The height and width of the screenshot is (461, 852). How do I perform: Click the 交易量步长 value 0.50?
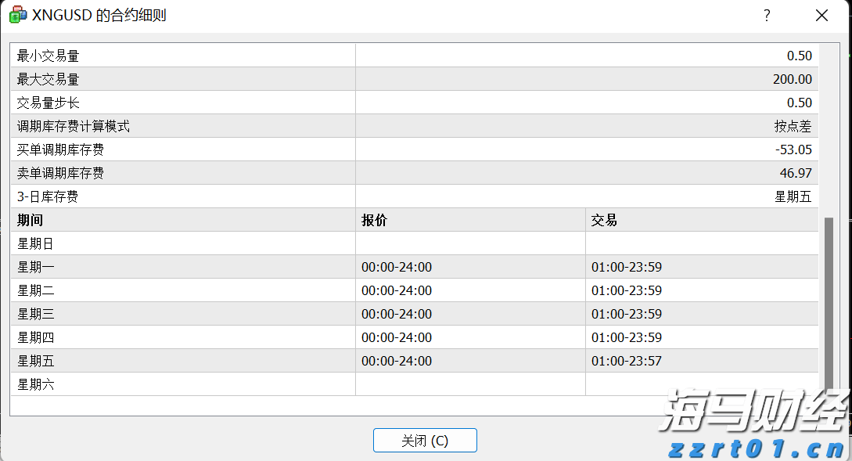point(798,103)
